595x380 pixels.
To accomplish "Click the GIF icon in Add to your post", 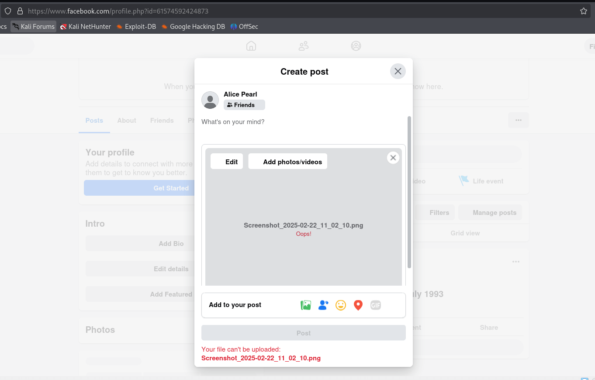I will (376, 305).
